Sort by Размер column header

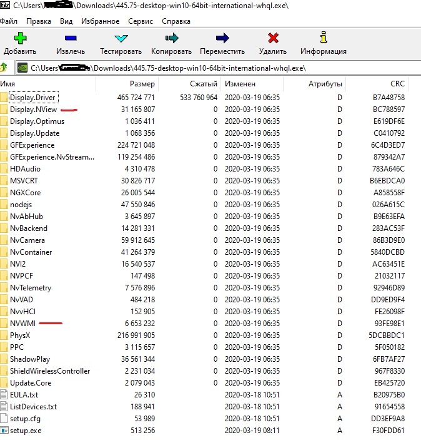pyautogui.click(x=127, y=84)
